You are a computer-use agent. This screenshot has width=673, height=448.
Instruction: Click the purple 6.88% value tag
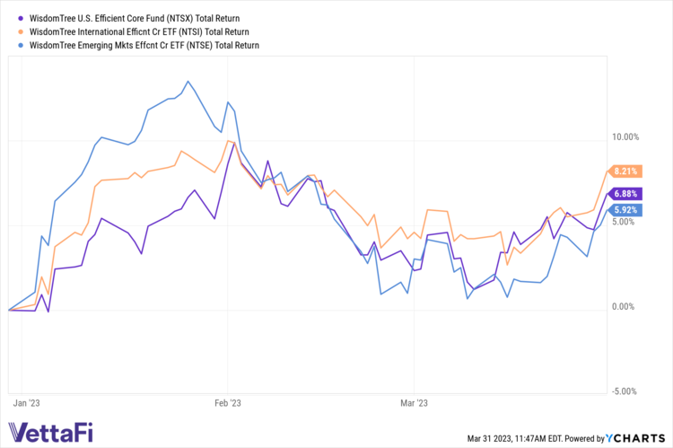[x=625, y=193]
